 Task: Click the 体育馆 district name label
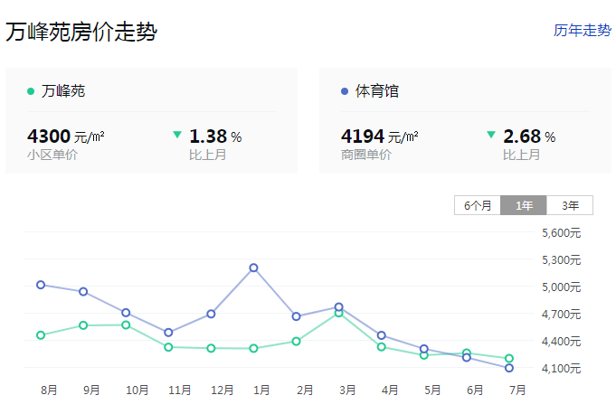pos(377,91)
